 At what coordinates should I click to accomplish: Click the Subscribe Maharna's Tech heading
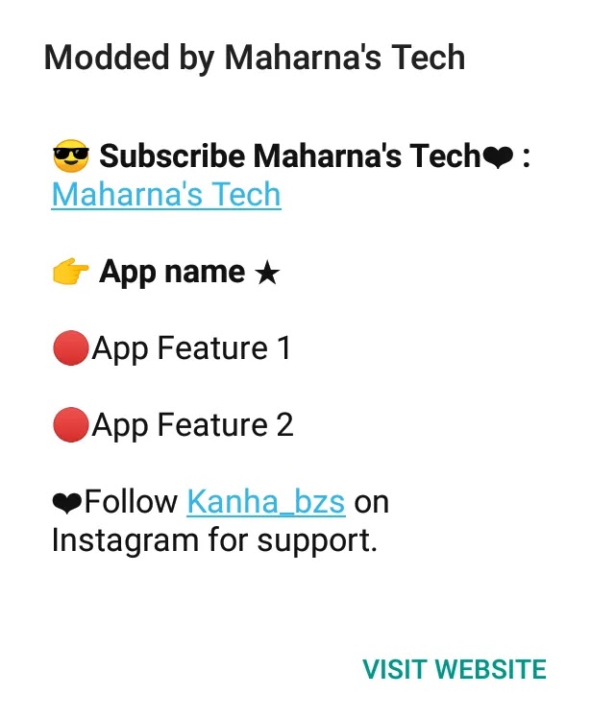pyautogui.click(x=290, y=156)
